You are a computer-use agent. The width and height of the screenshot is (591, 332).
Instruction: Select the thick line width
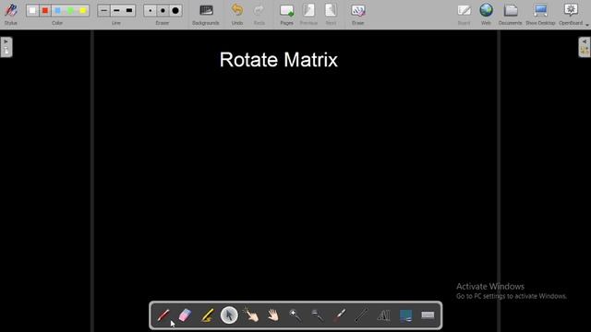pyautogui.click(x=129, y=10)
